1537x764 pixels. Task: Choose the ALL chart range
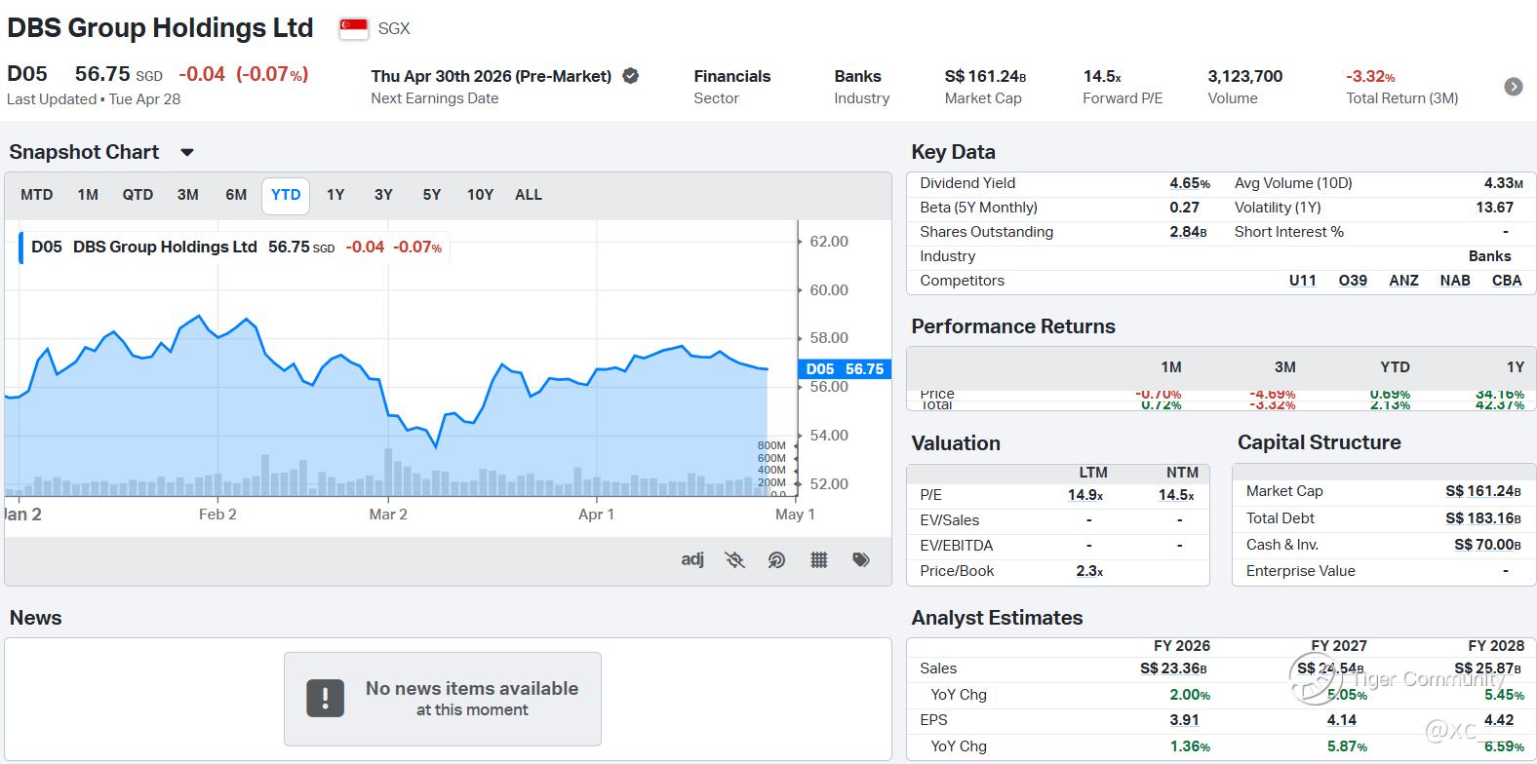pos(529,195)
